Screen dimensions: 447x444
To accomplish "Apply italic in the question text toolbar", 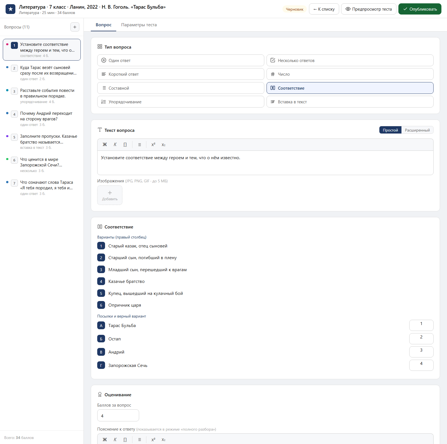I will 115,145.
